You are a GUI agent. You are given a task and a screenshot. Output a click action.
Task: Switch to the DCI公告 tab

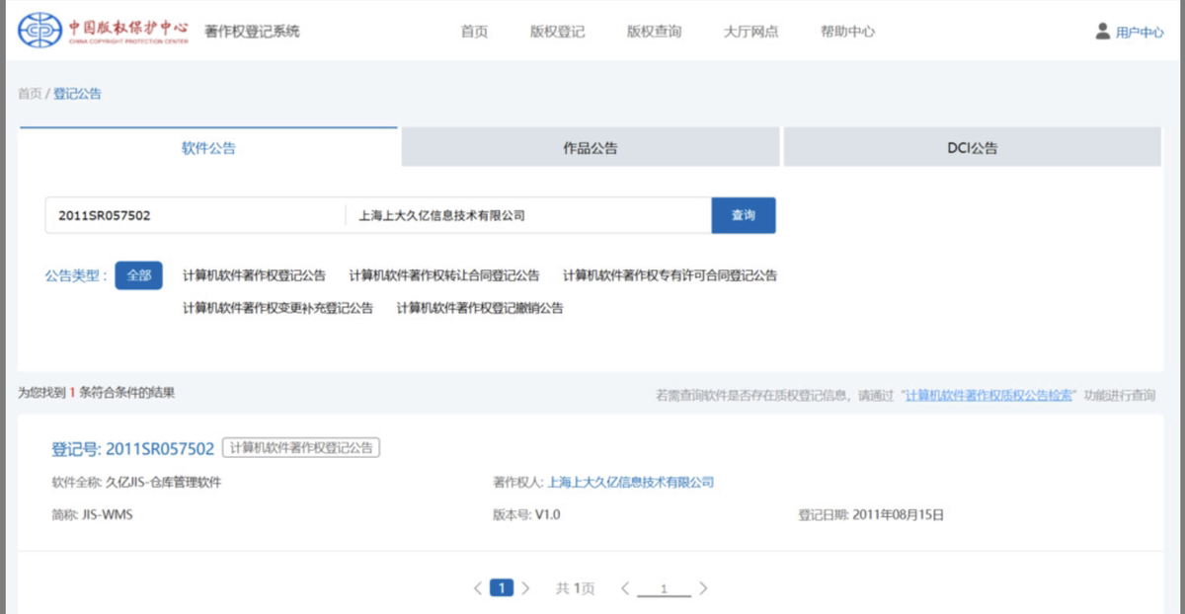click(972, 148)
